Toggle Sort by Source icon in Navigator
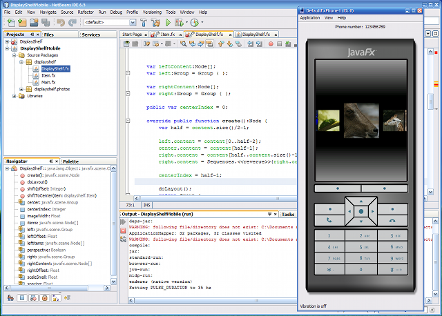442x316 pixels. 68,297
